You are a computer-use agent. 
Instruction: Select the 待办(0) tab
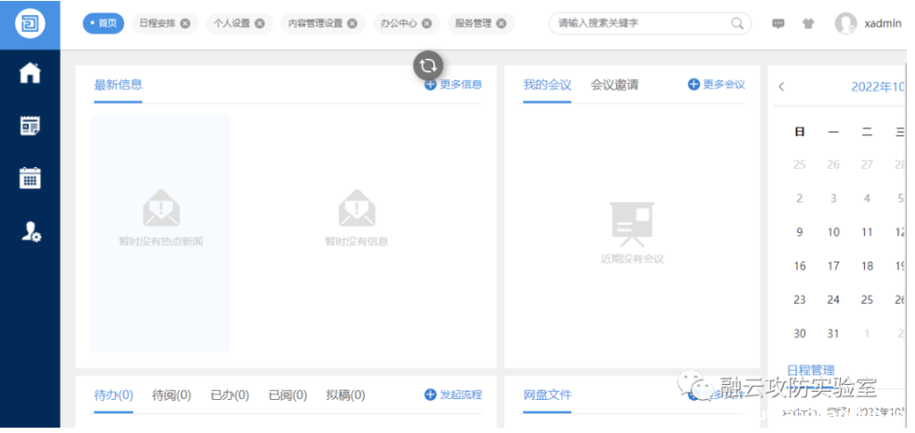pyautogui.click(x=113, y=396)
